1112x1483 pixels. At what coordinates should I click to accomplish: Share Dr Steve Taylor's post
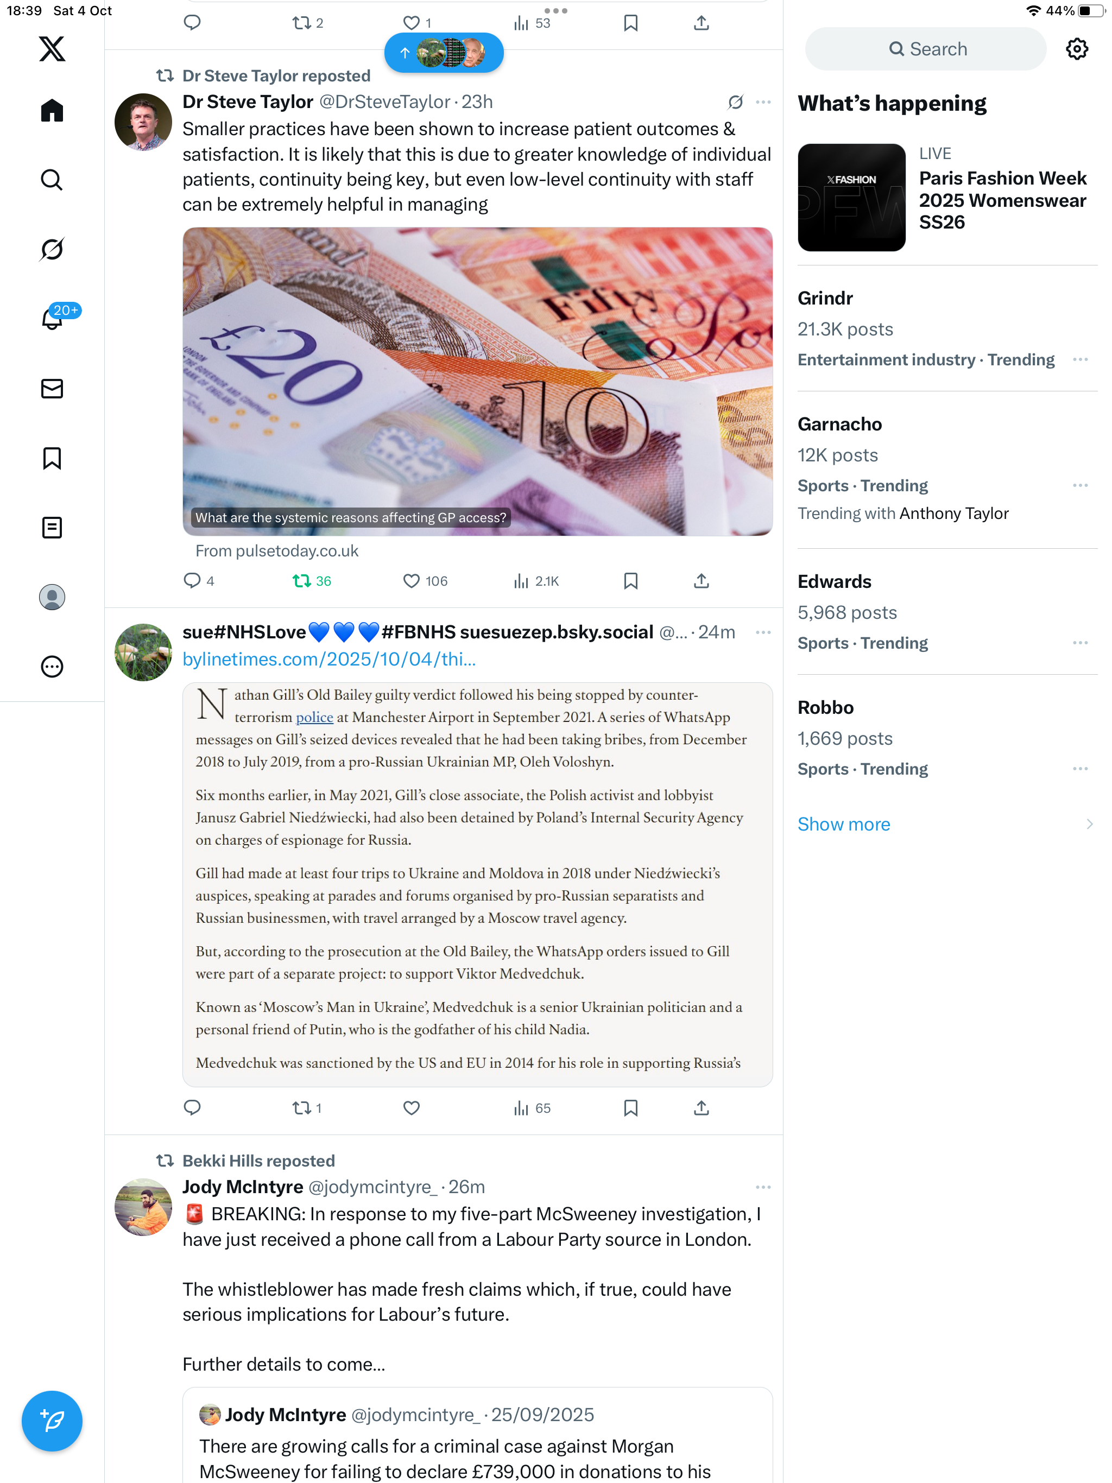(701, 581)
